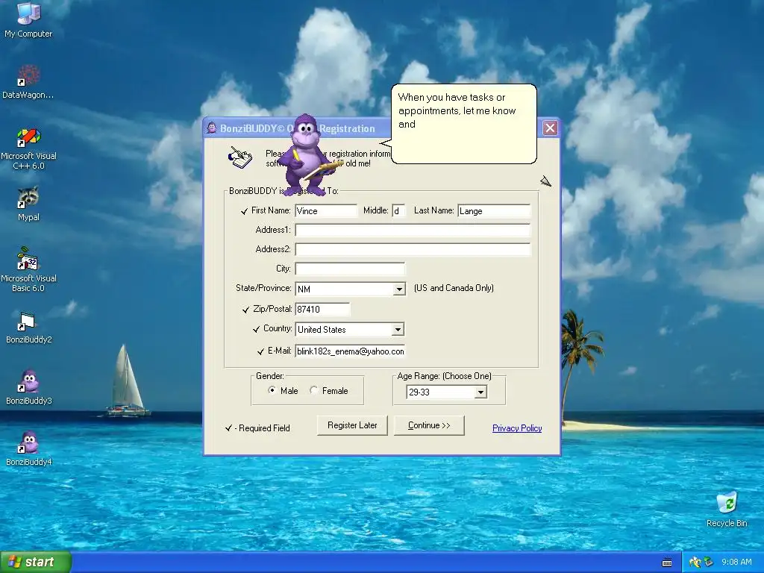
Task: Open the Windows Start menu
Action: [36, 562]
